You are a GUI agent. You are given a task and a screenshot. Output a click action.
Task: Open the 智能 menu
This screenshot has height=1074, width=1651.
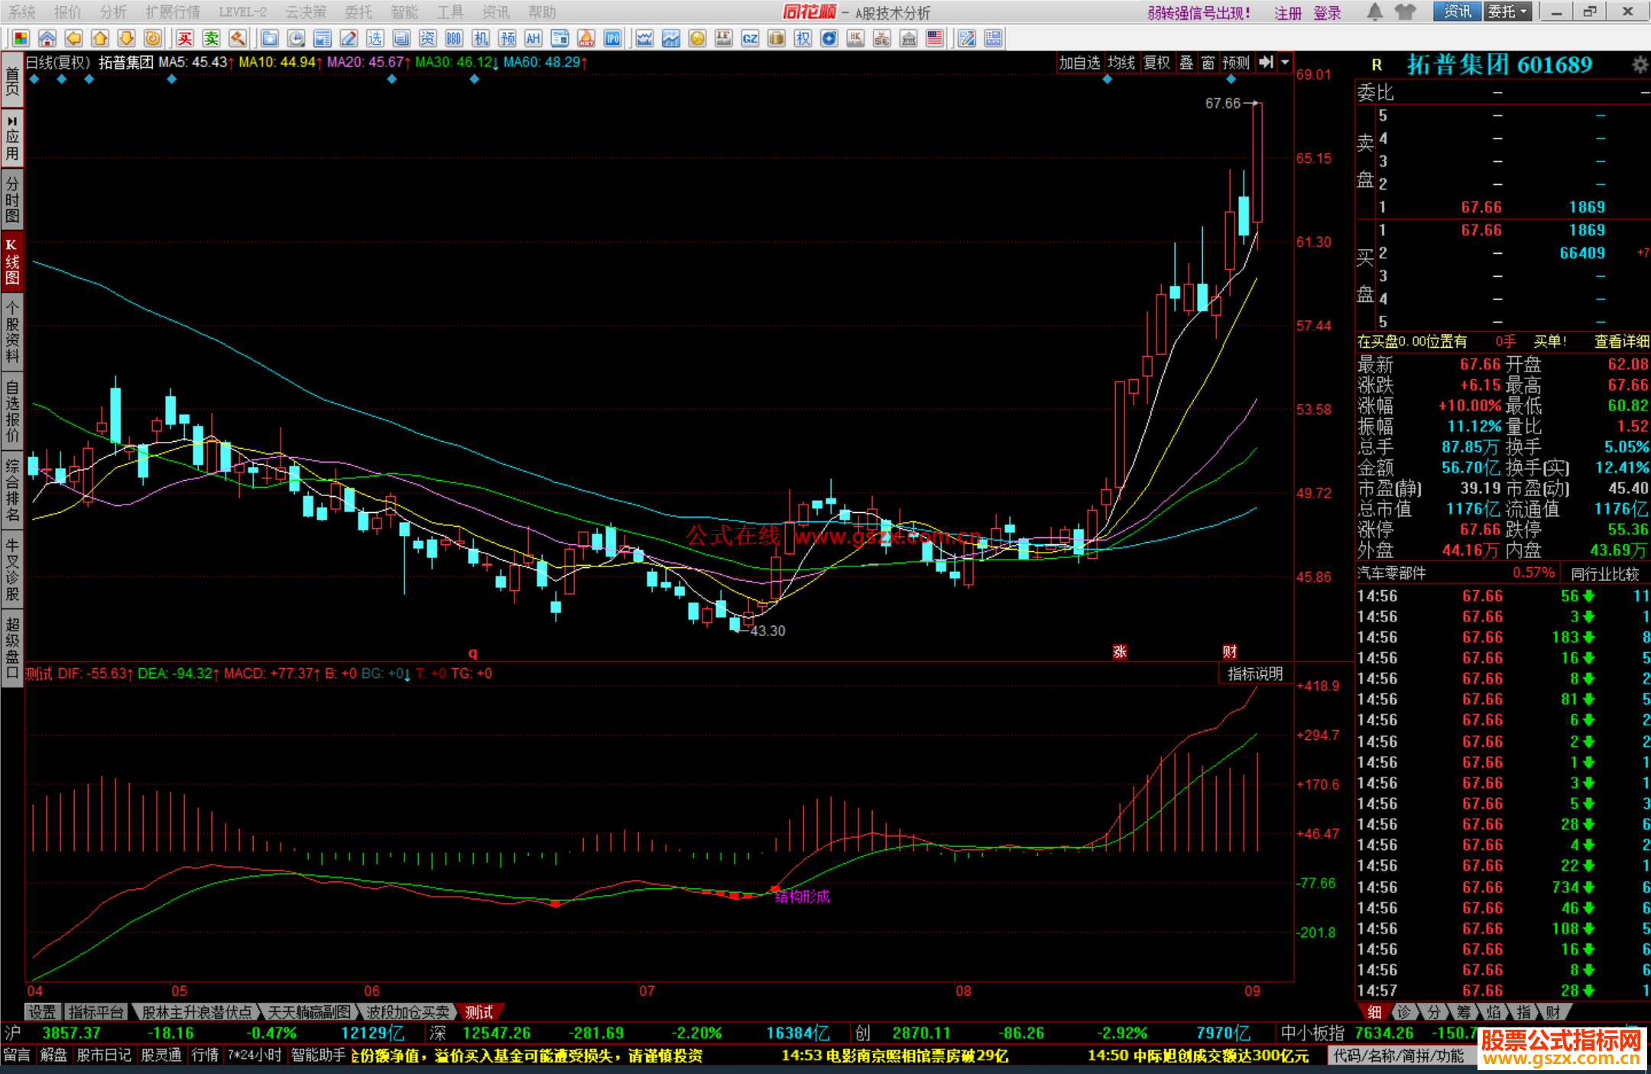tap(404, 11)
